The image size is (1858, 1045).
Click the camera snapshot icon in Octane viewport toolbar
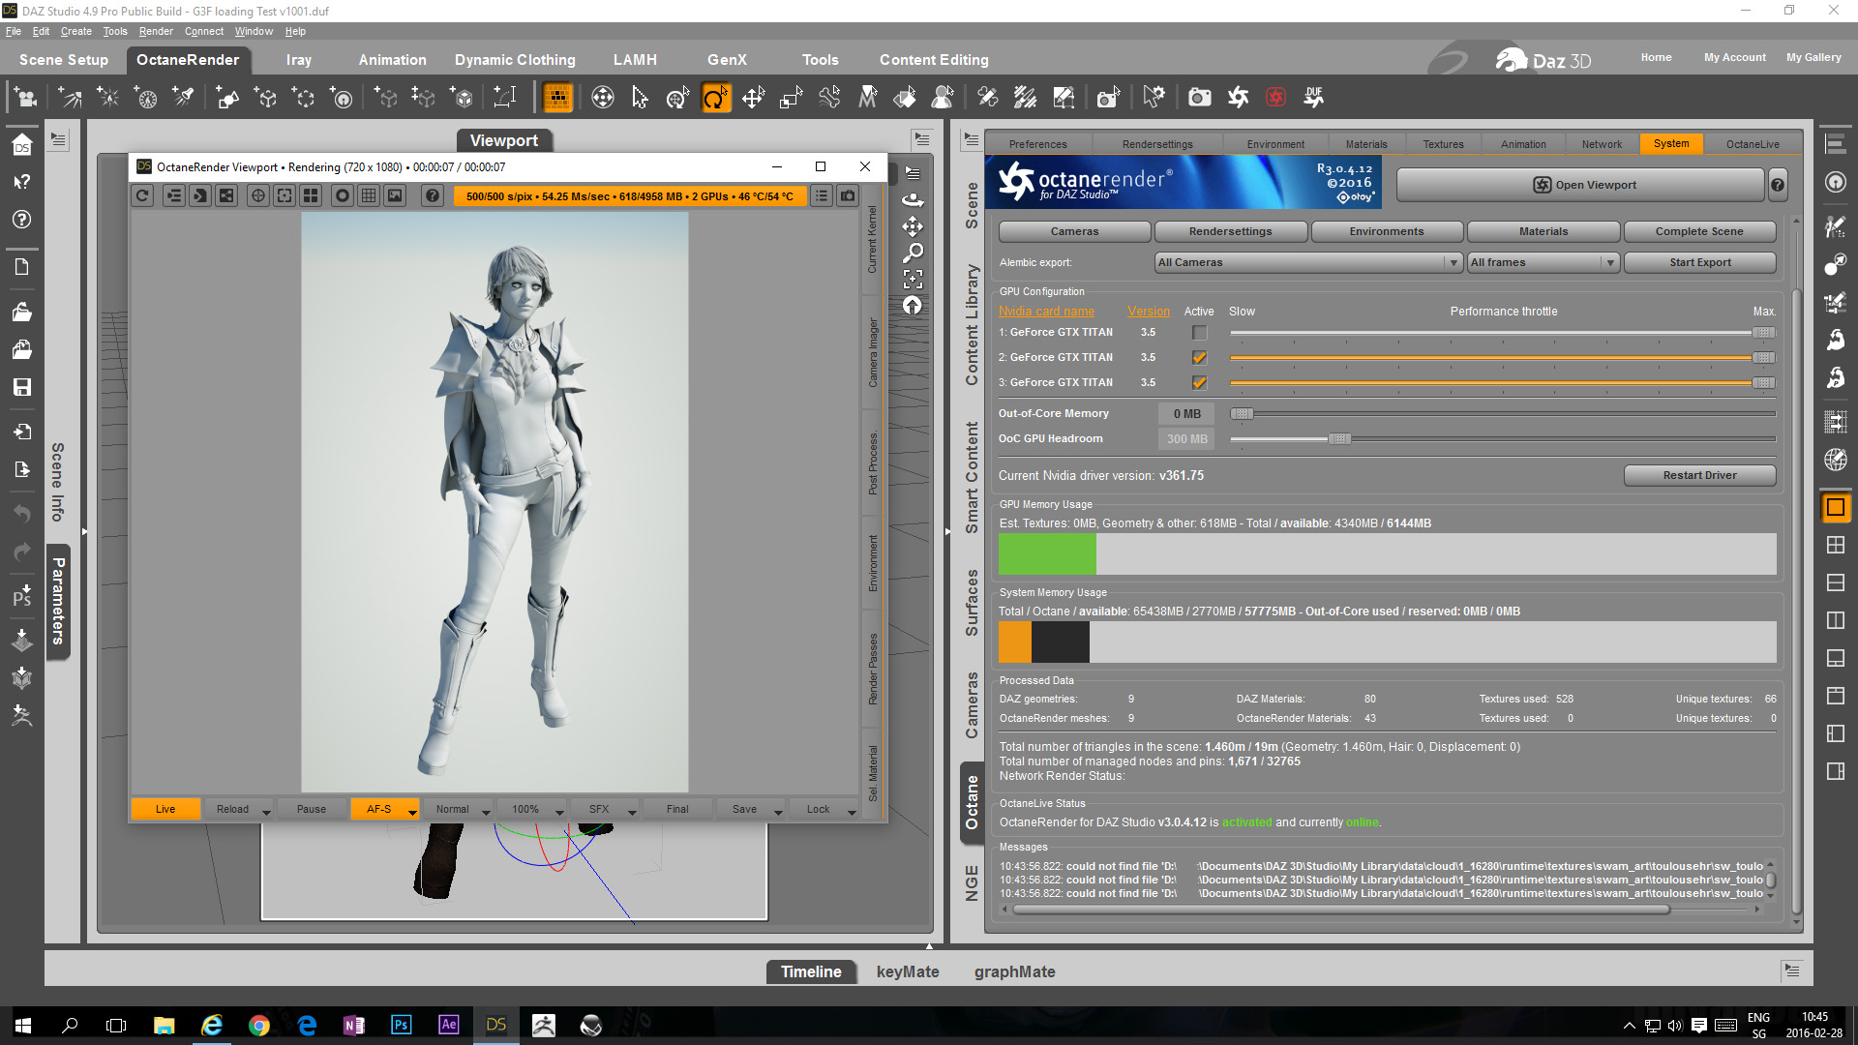848,195
